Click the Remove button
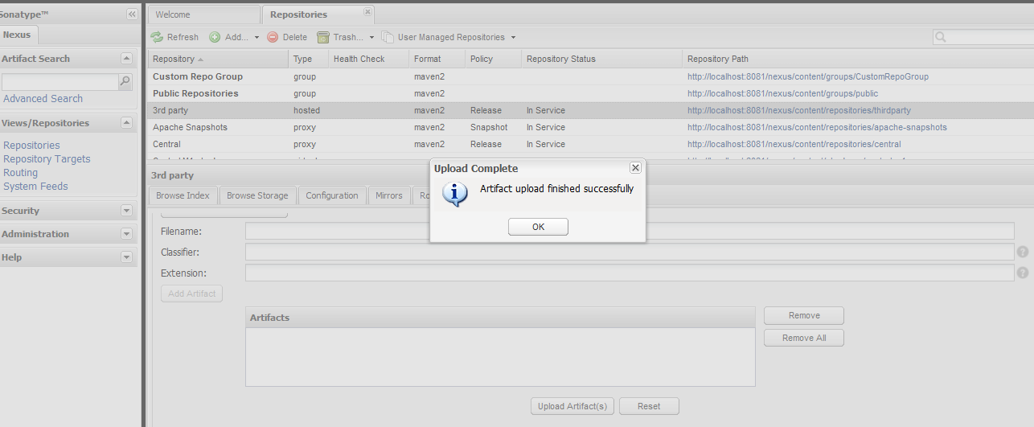1034x427 pixels. coord(804,315)
